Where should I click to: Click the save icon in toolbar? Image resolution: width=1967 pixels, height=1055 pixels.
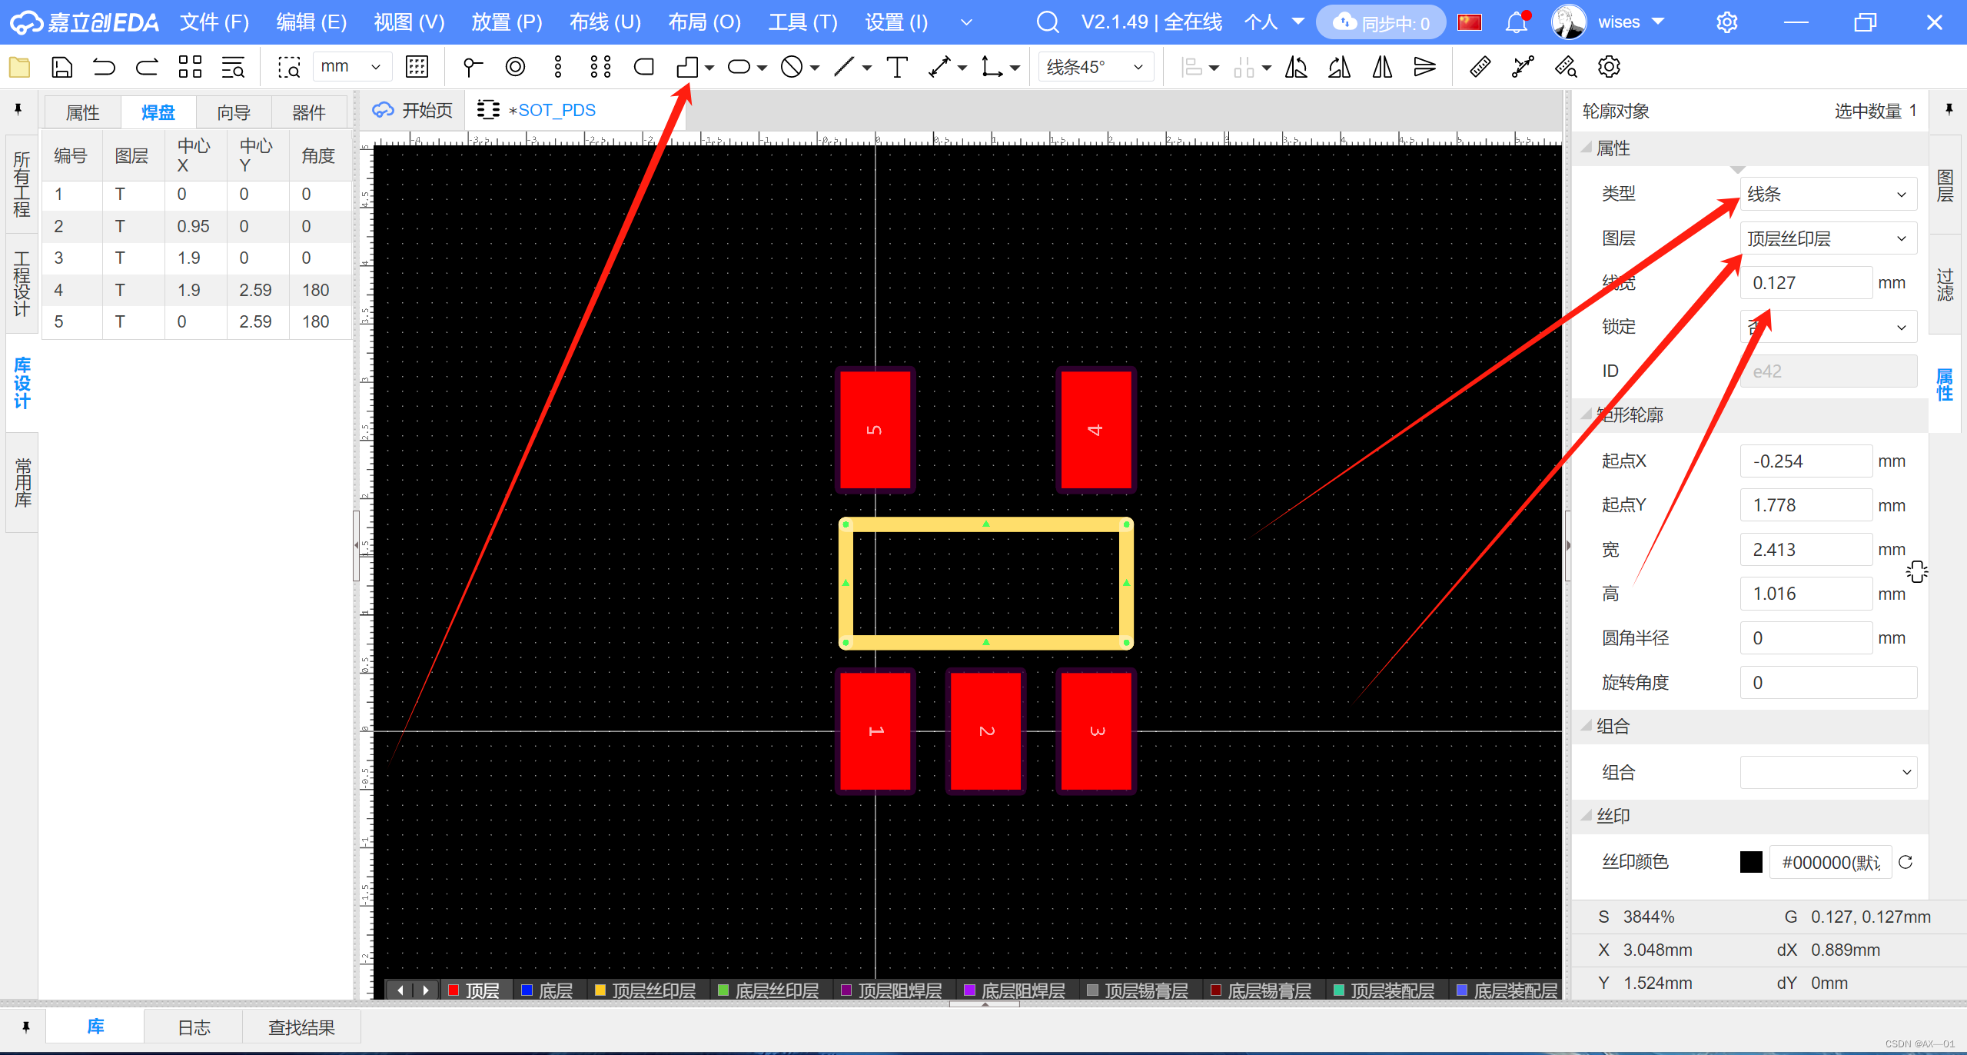tap(61, 67)
